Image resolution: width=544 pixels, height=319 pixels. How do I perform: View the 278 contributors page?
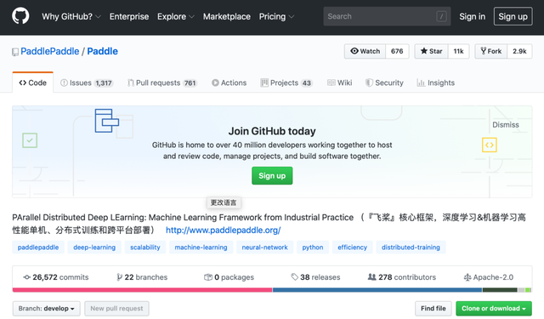(x=402, y=277)
